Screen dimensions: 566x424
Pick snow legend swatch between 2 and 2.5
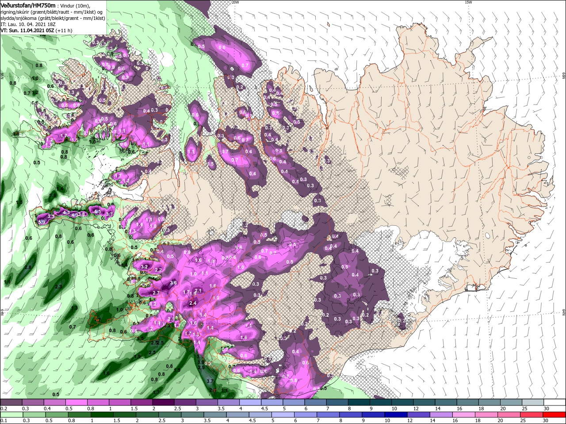pos(163,402)
